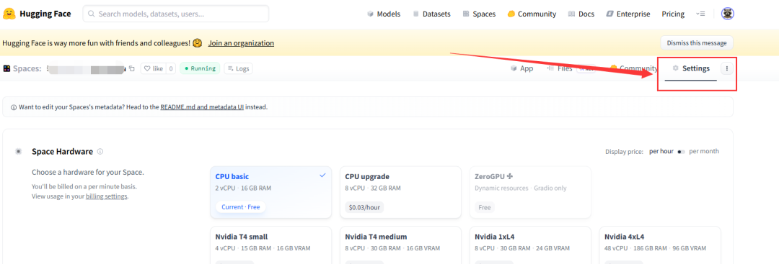
Task: Open the Settings tab
Action: (690, 68)
